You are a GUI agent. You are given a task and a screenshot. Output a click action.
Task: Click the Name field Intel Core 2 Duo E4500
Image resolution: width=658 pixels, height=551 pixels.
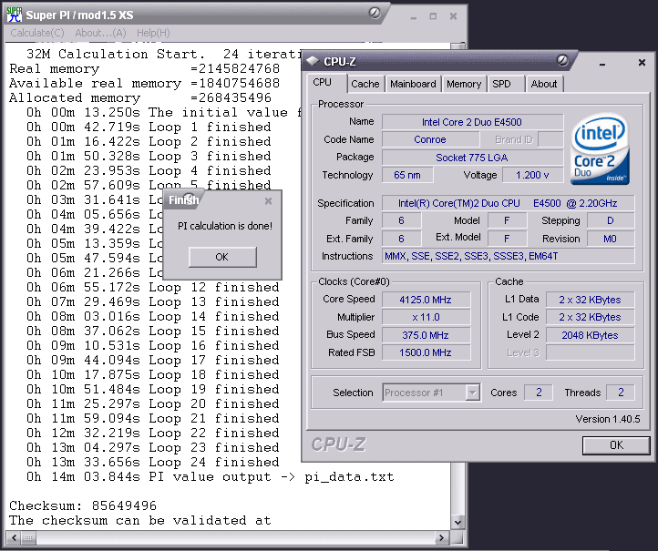[472, 122]
